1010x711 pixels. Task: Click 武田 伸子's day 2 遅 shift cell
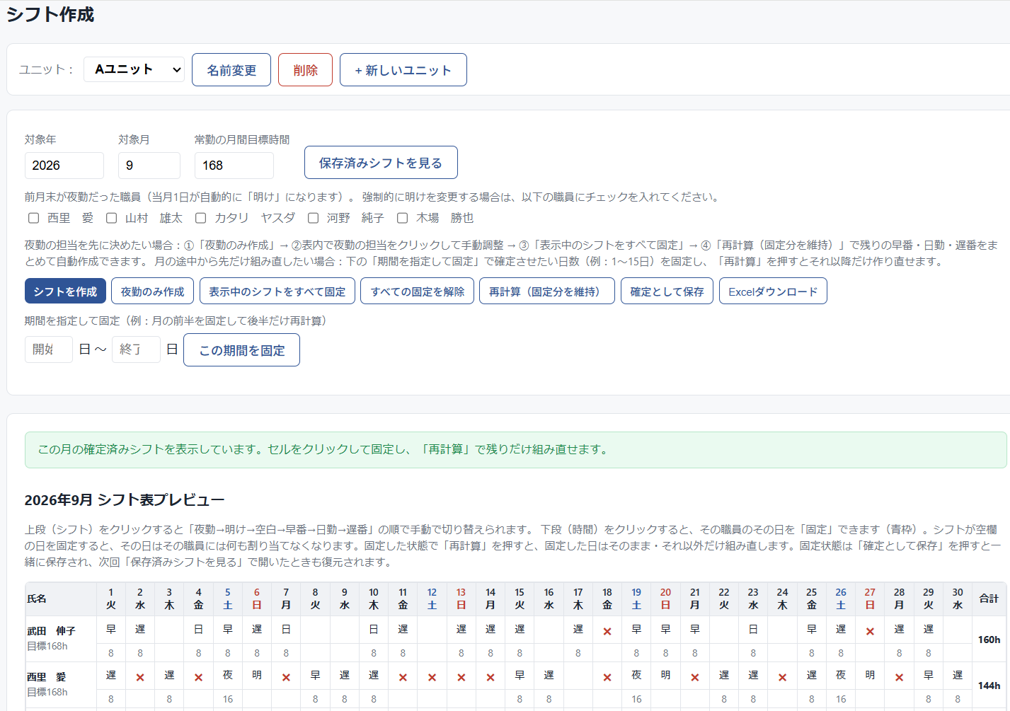click(140, 630)
